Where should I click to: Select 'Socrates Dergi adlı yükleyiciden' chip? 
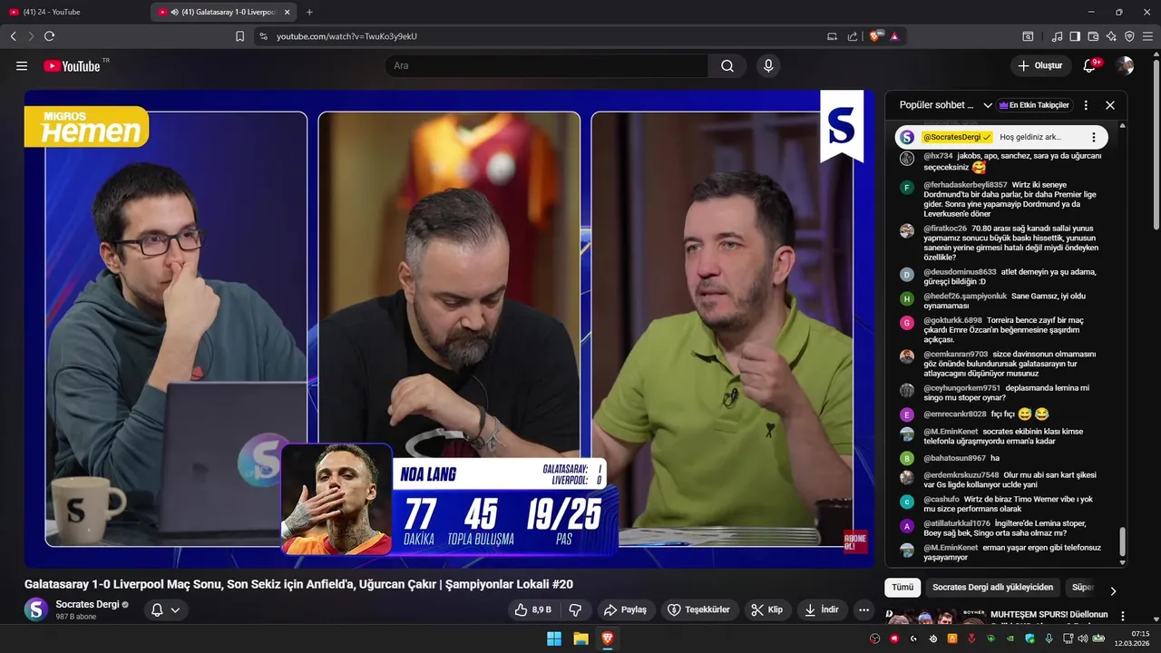click(992, 588)
